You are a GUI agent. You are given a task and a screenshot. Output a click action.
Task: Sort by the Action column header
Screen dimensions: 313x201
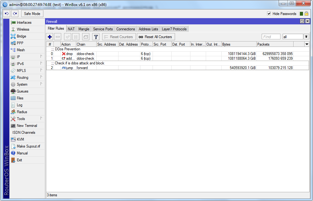click(68, 44)
